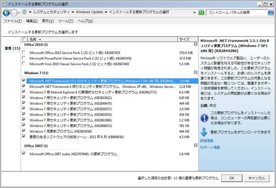Screen dimensions: 276x188
Task: Collapse the Office 2010 (3) group
Action: point(195,44)
